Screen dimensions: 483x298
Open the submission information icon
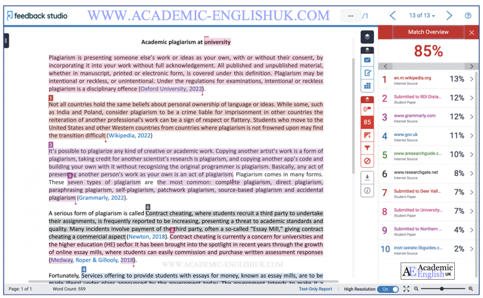coord(367,190)
